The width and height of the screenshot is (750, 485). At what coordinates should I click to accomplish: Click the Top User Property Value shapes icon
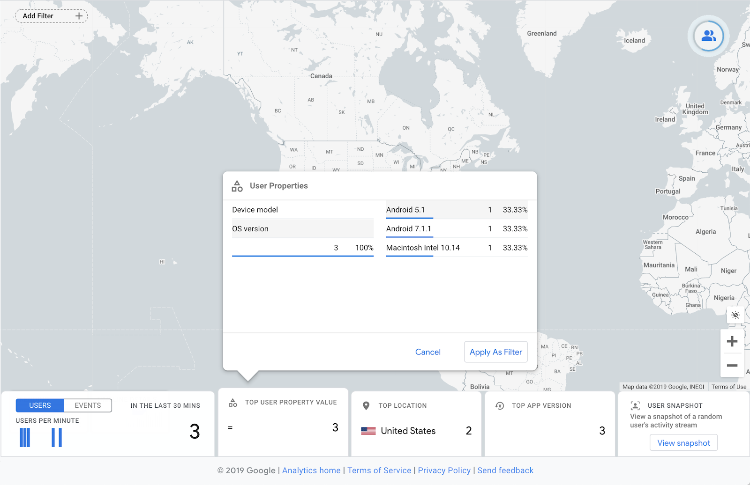[x=233, y=402]
